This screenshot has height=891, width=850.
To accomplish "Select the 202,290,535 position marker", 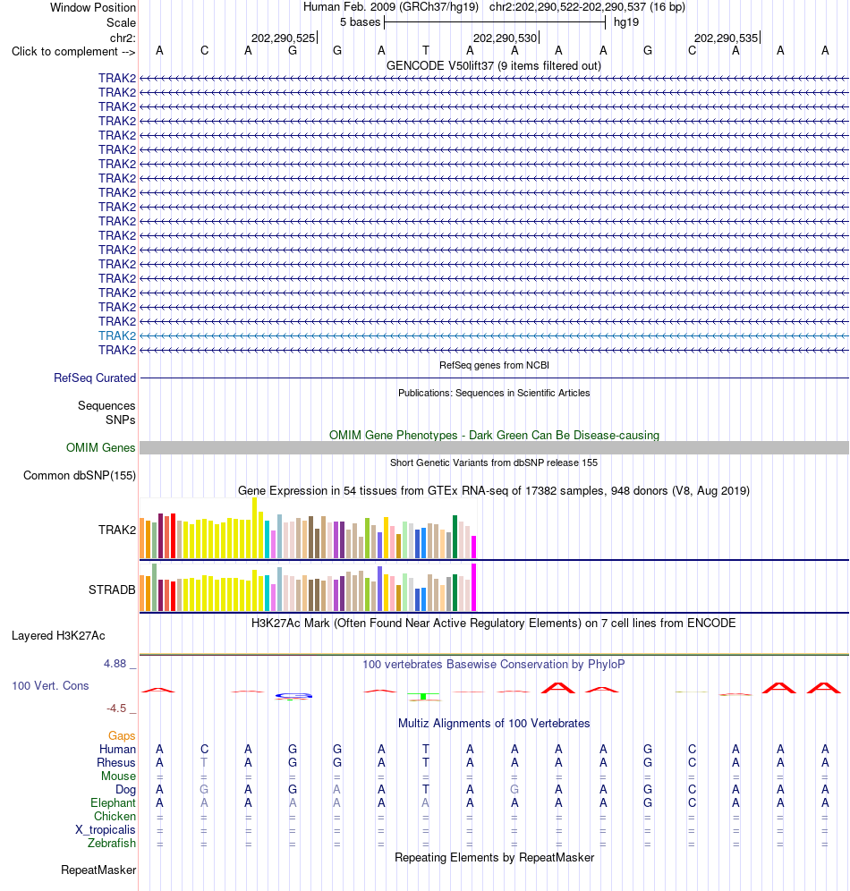I will click(727, 38).
